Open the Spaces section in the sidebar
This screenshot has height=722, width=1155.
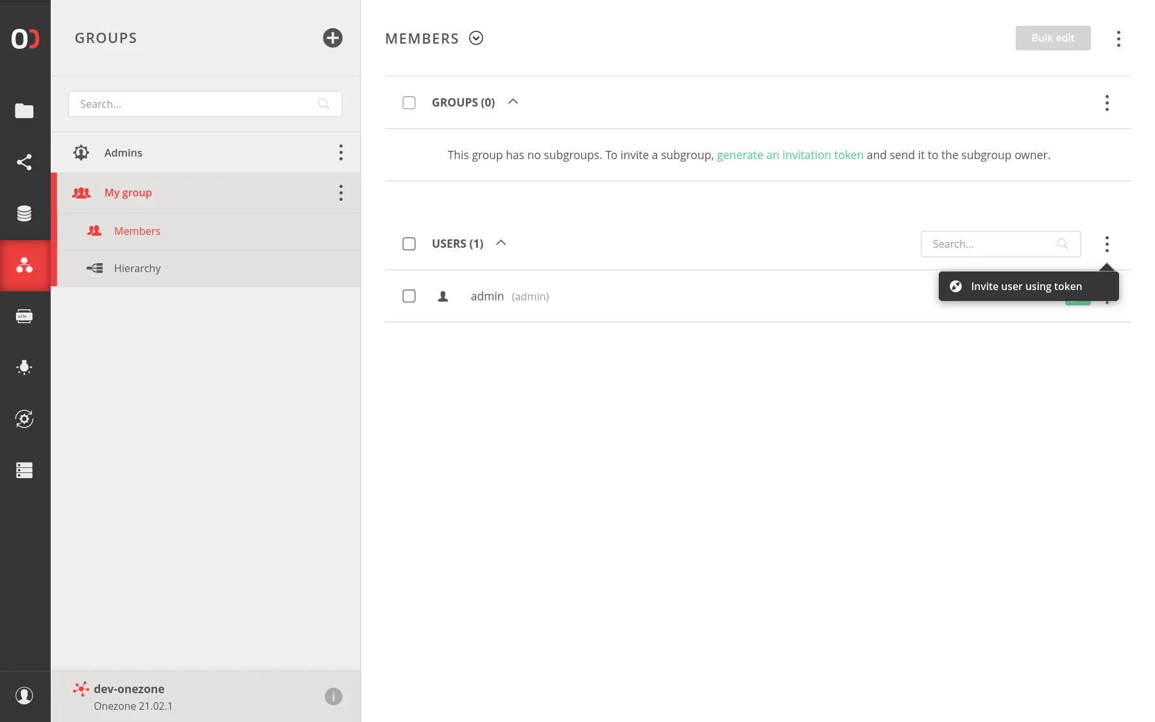pos(24,213)
